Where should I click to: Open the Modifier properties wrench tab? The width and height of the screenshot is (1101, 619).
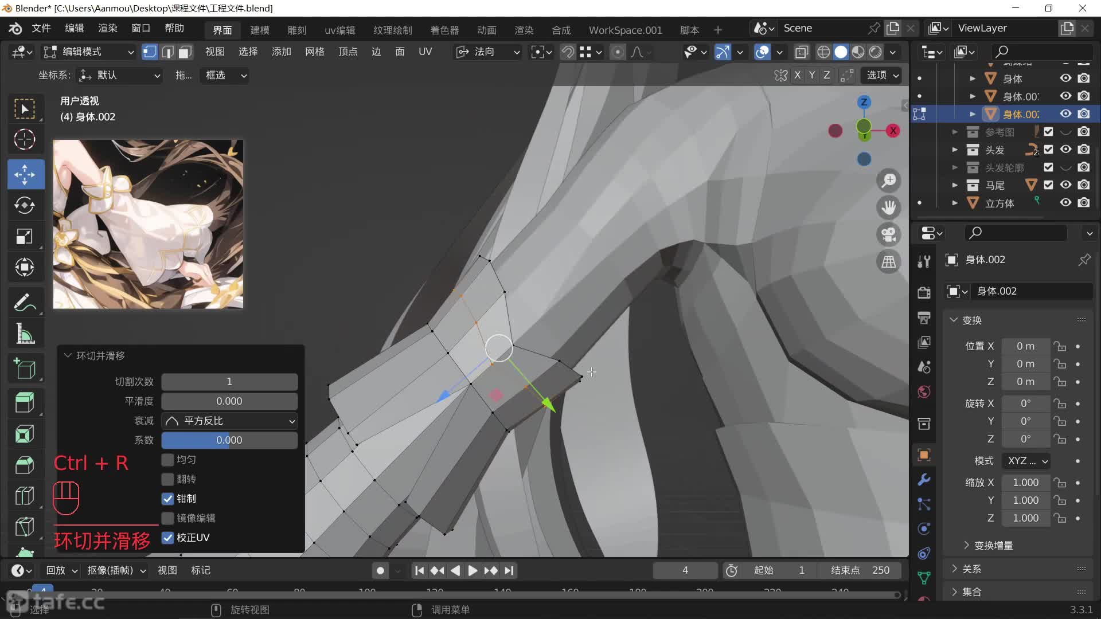pyautogui.click(x=924, y=480)
